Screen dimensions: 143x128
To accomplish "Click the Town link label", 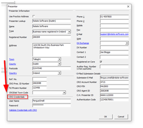I will coord(12,60).
